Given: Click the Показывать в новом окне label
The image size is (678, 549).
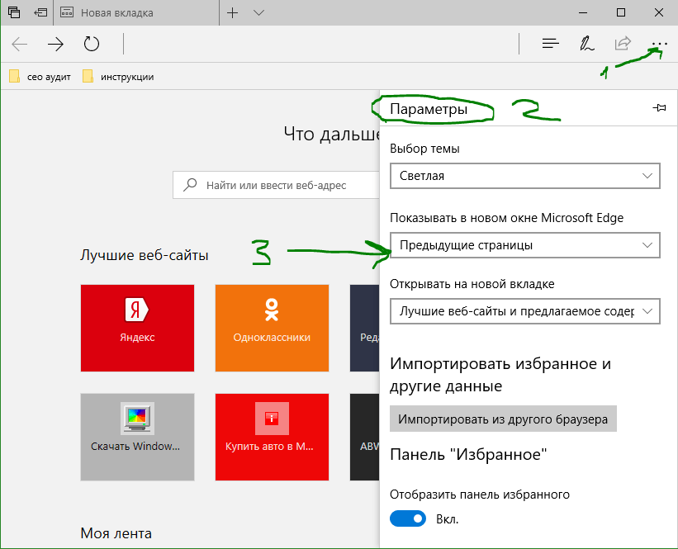Looking at the screenshot, I should tap(507, 218).
